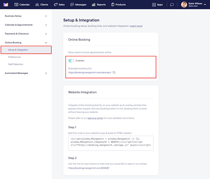Click the Business Setup sidebar label
Viewport: 210px width, 179px height.
tap(13, 16)
